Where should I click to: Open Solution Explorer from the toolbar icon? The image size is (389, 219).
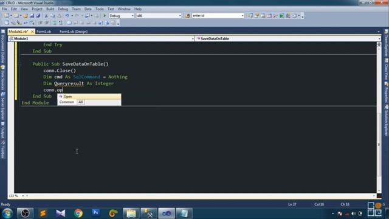[250, 16]
